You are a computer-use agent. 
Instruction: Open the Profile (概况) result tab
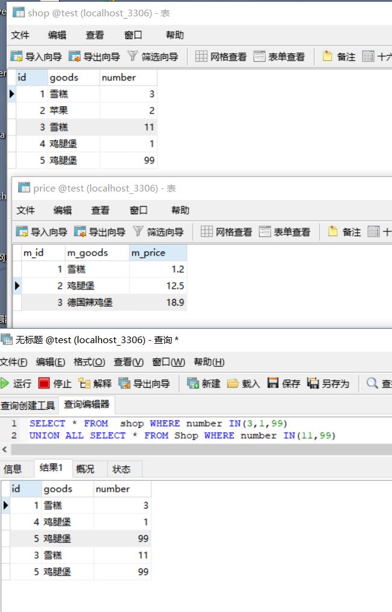tap(85, 469)
